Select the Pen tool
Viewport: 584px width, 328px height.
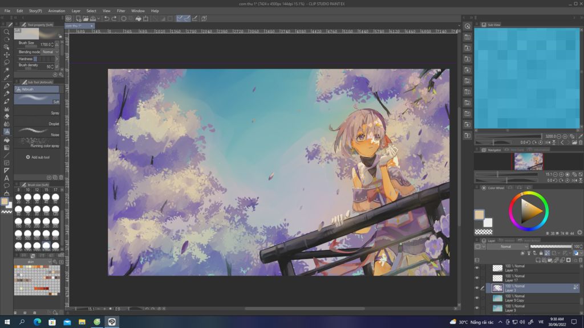[6, 86]
